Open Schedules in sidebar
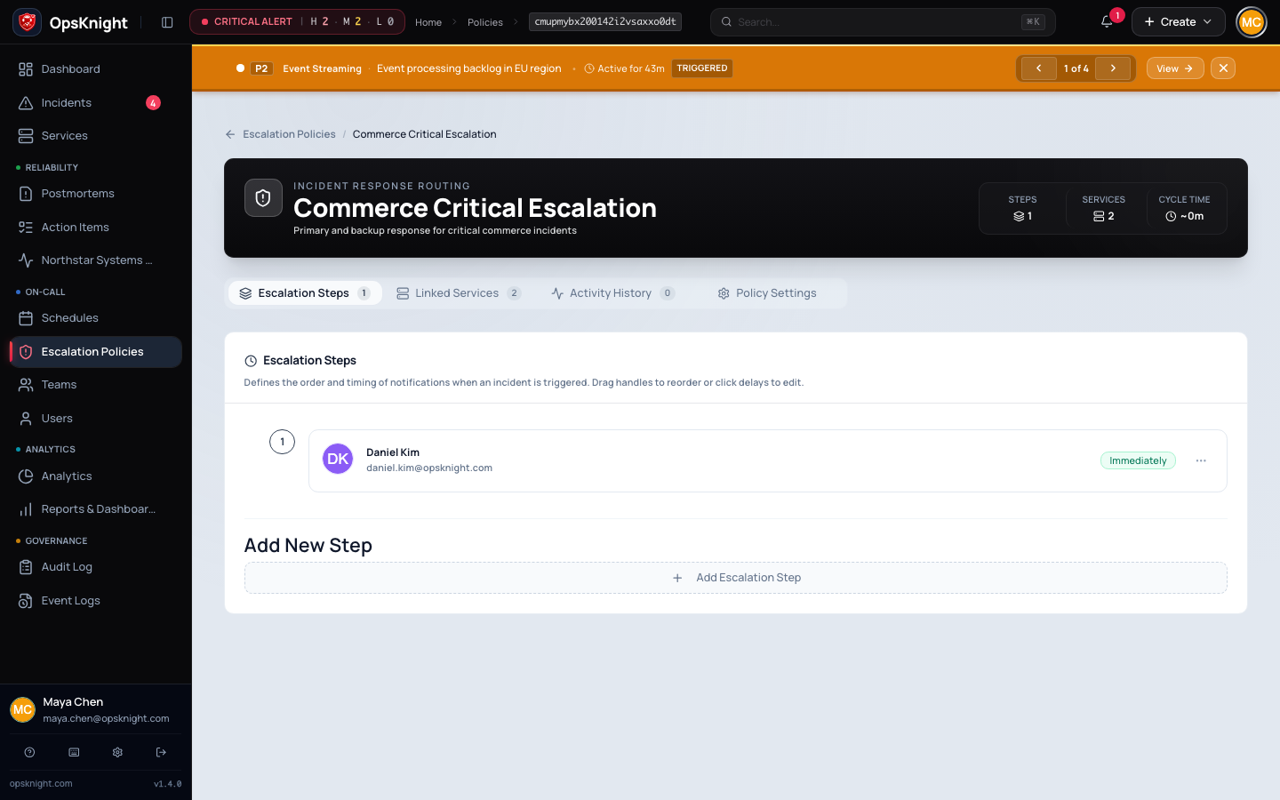 tap(96, 318)
